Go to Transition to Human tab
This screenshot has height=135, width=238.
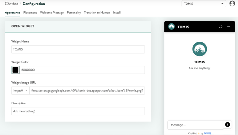pos(97,13)
